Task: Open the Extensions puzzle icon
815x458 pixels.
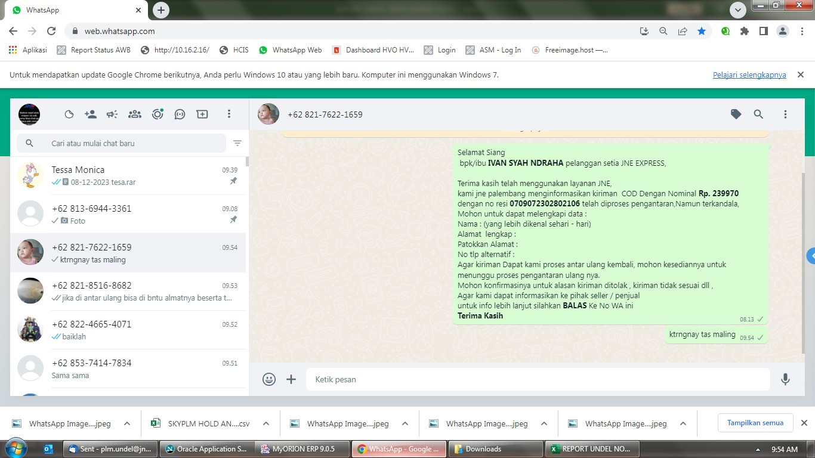Action: 745,31
